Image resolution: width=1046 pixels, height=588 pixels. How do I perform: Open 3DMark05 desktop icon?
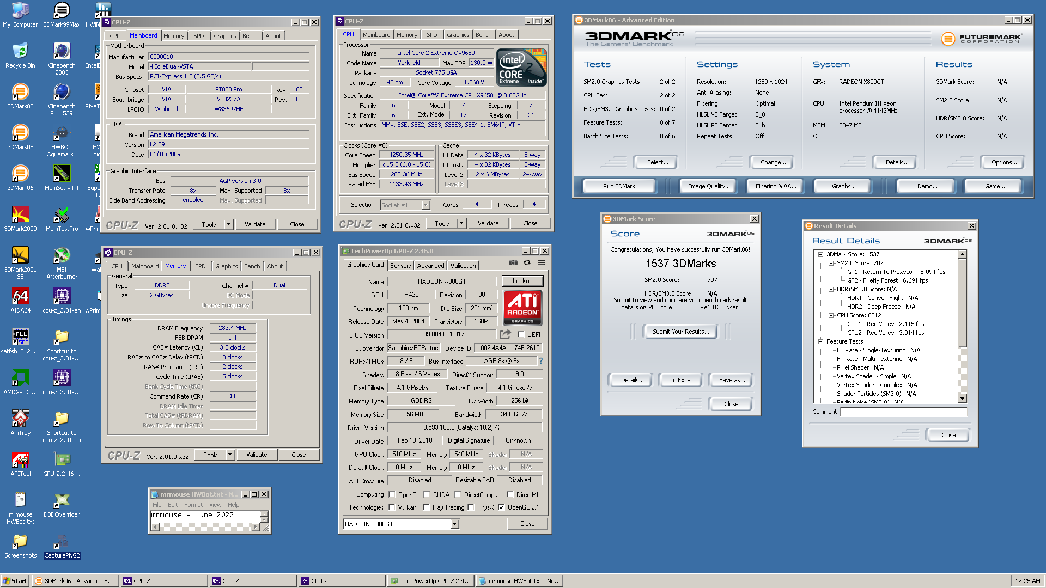coord(20,137)
